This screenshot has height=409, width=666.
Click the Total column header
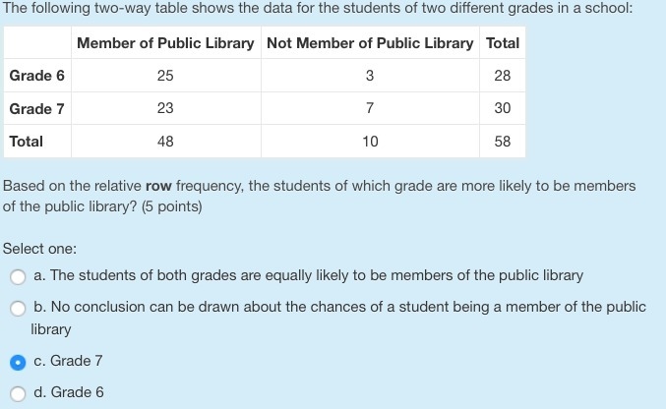(503, 43)
